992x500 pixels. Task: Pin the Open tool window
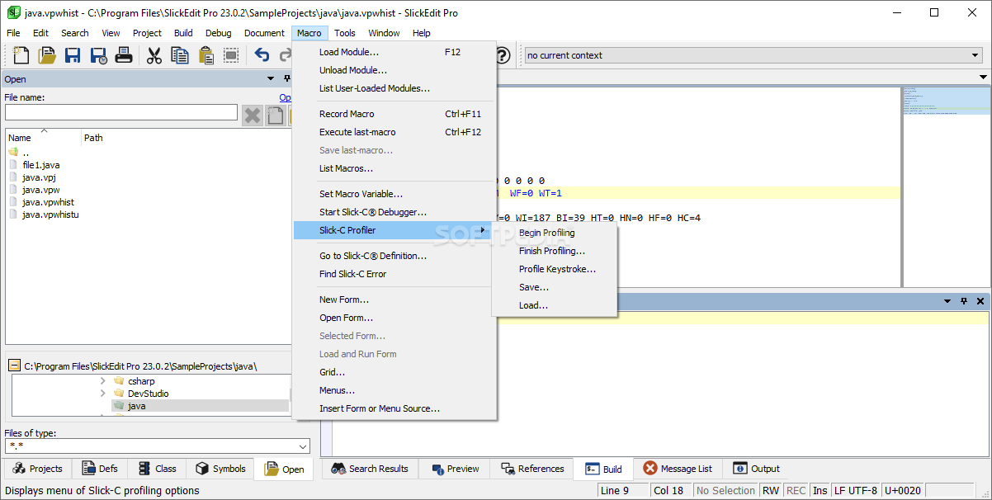pos(287,79)
